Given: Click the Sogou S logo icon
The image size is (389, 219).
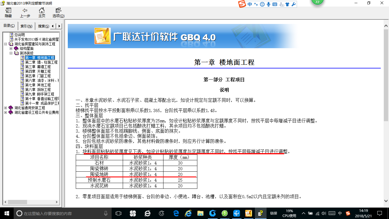Looking at the screenshot, I should pos(242,4).
